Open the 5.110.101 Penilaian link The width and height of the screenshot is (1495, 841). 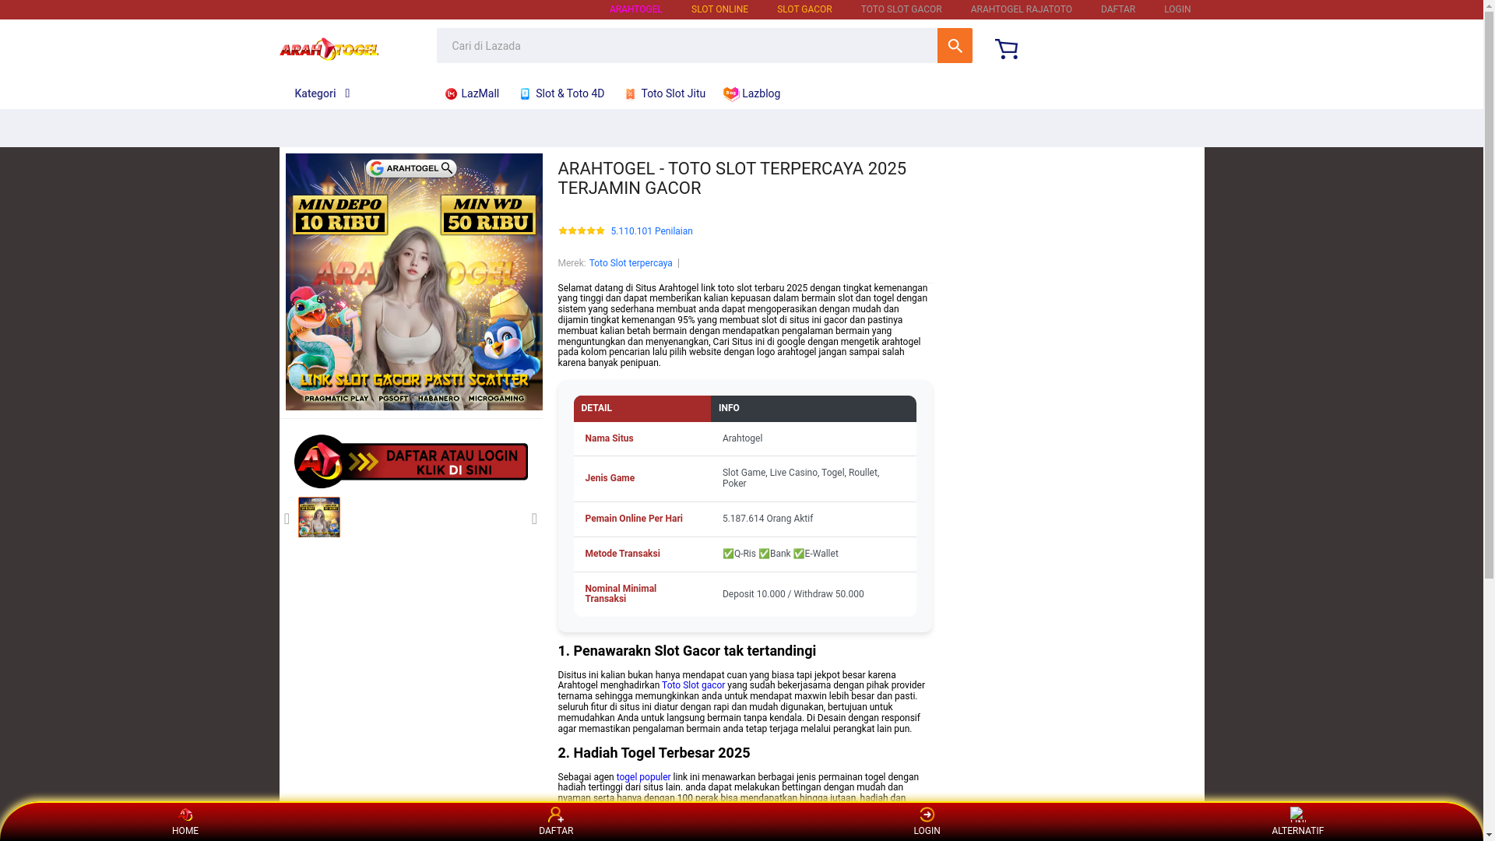pyautogui.click(x=651, y=231)
